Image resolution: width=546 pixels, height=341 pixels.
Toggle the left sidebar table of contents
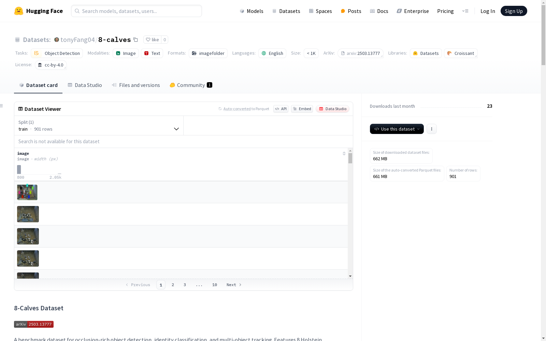click(2, 106)
